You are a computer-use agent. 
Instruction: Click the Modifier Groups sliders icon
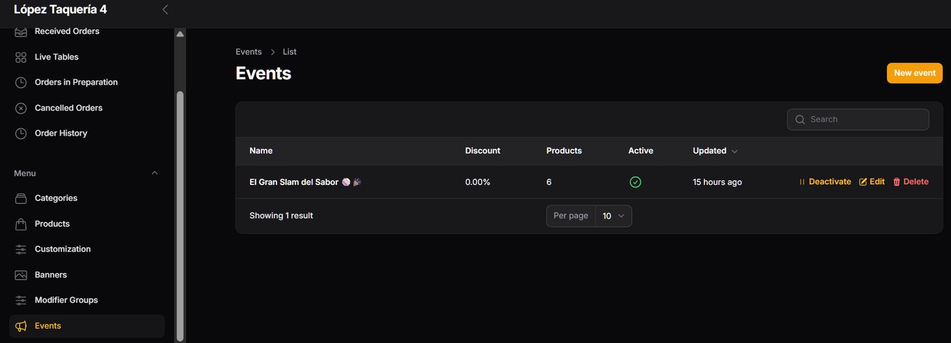click(x=21, y=300)
